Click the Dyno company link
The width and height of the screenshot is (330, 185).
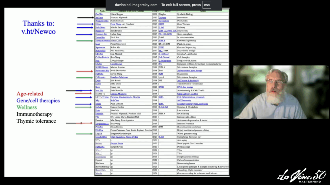98,81
